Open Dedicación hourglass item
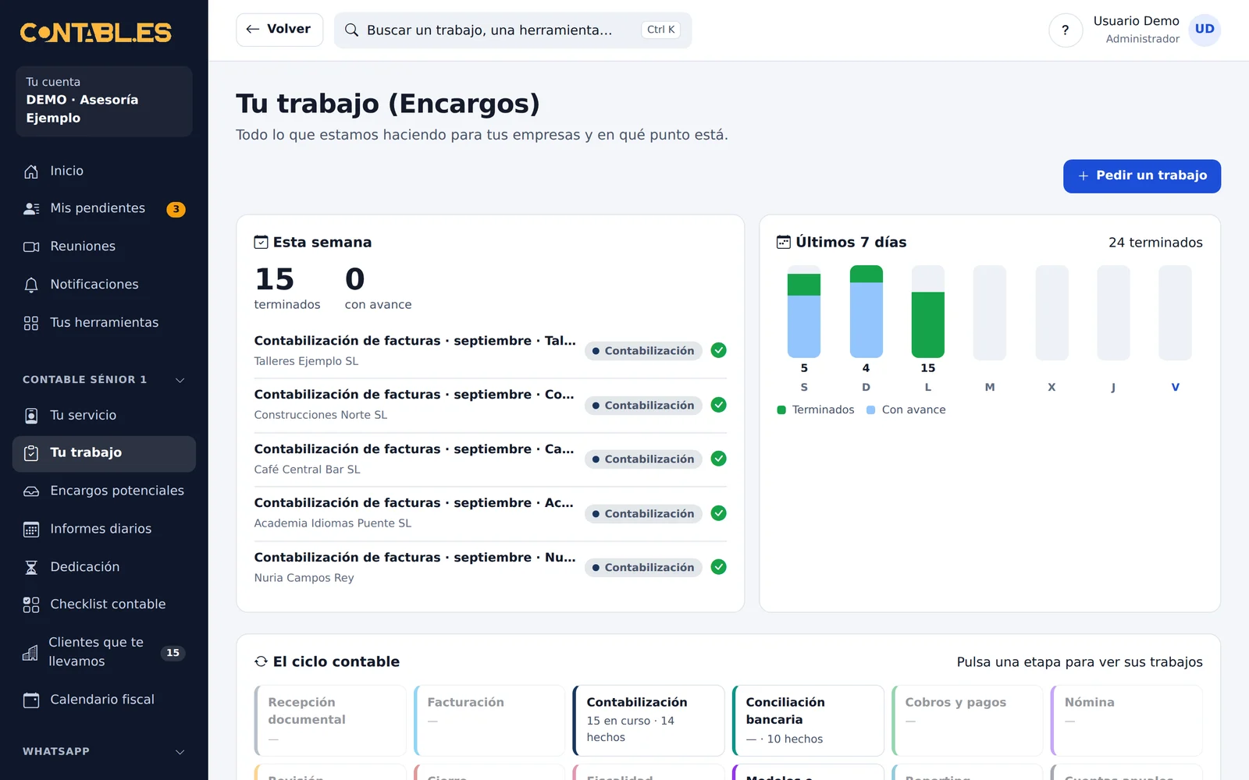The height and width of the screenshot is (780, 1249). point(104,567)
